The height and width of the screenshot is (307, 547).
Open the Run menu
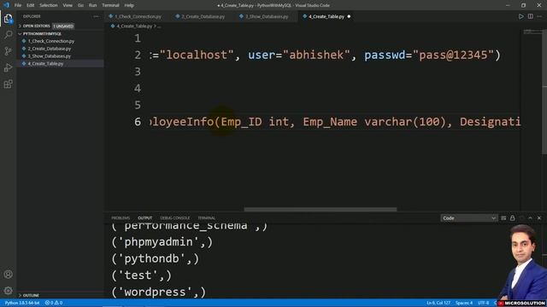(x=92, y=5)
